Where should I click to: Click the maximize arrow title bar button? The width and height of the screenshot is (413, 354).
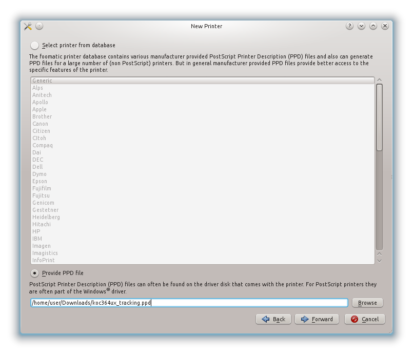373,26
